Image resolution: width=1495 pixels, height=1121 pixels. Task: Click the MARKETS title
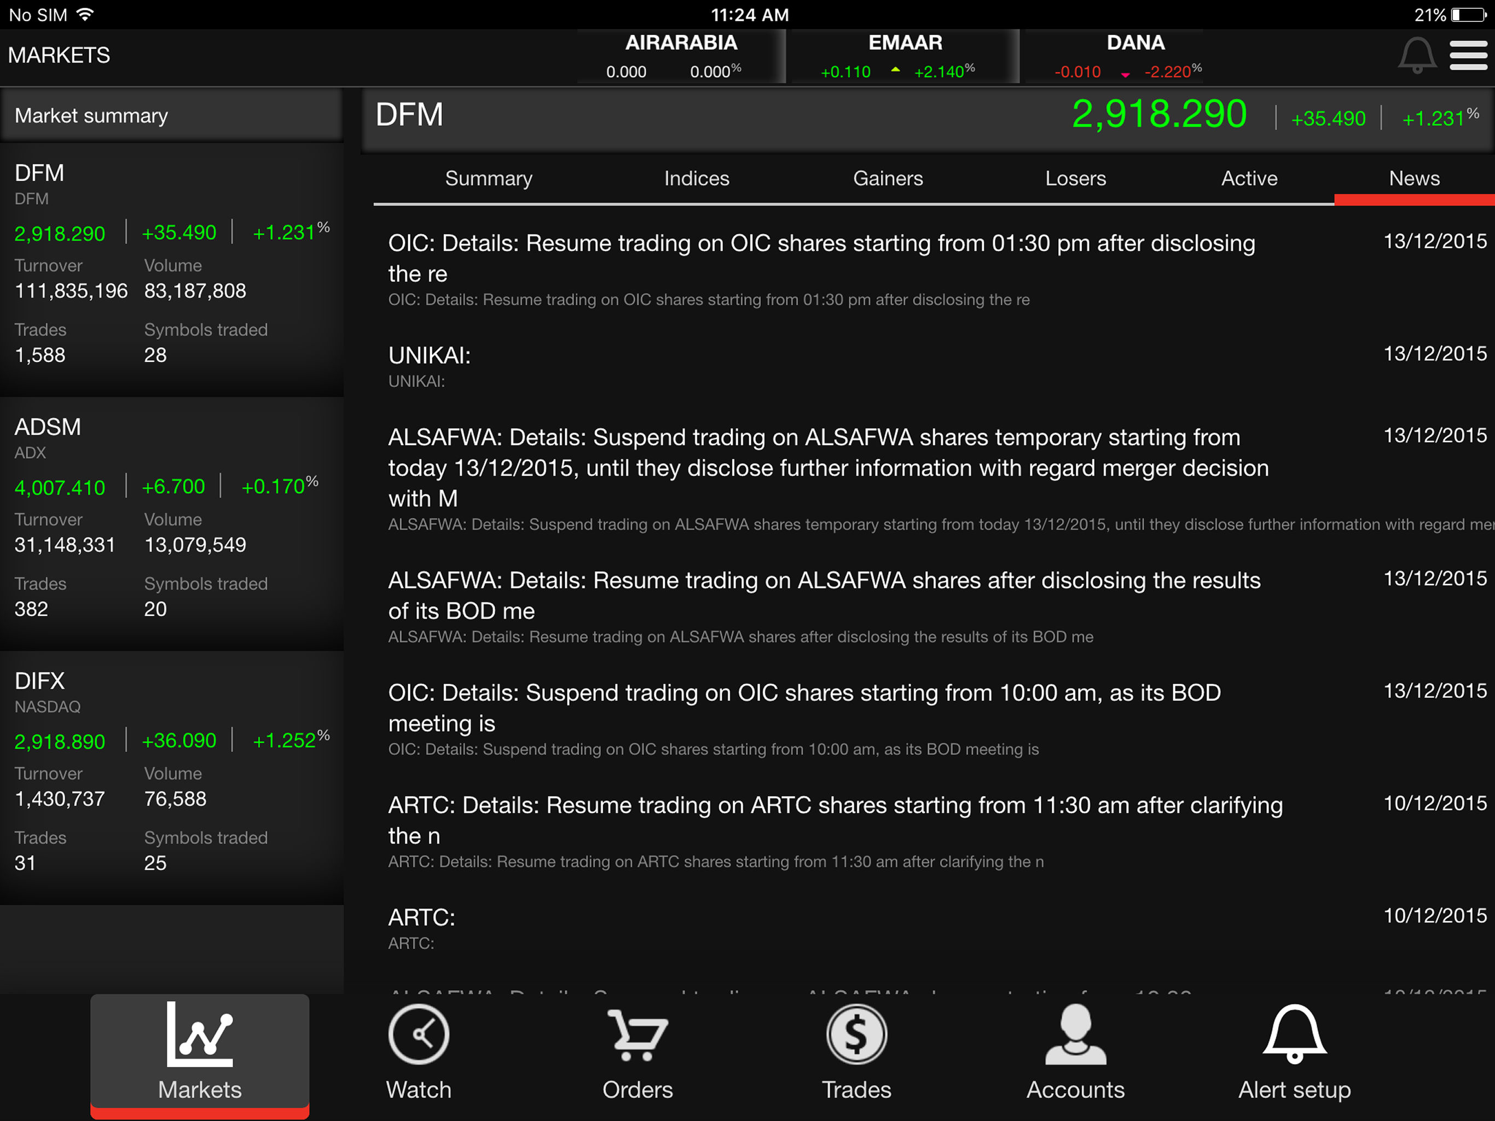tap(59, 55)
